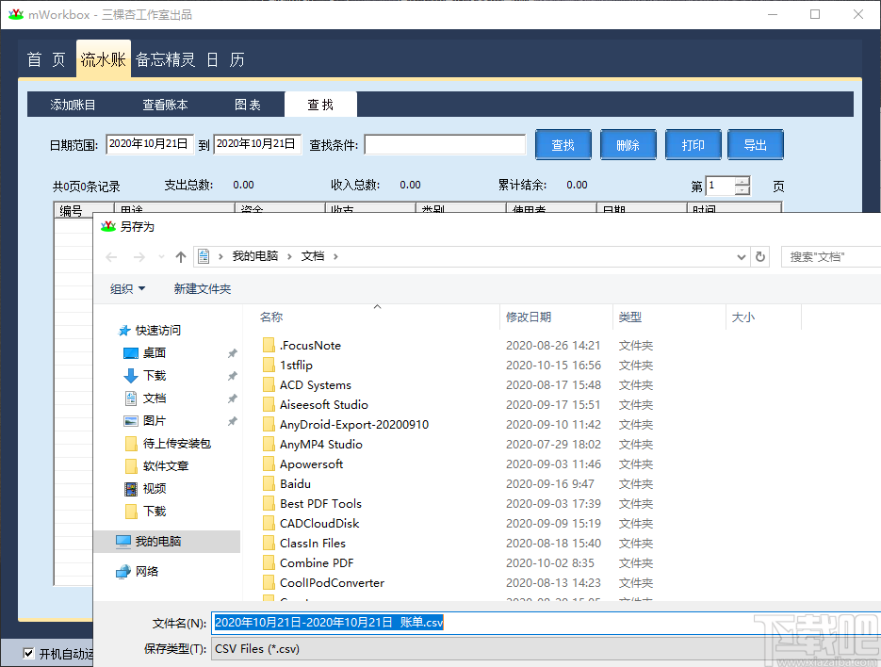
Task: Expand the address bar history dropdown
Action: point(741,255)
